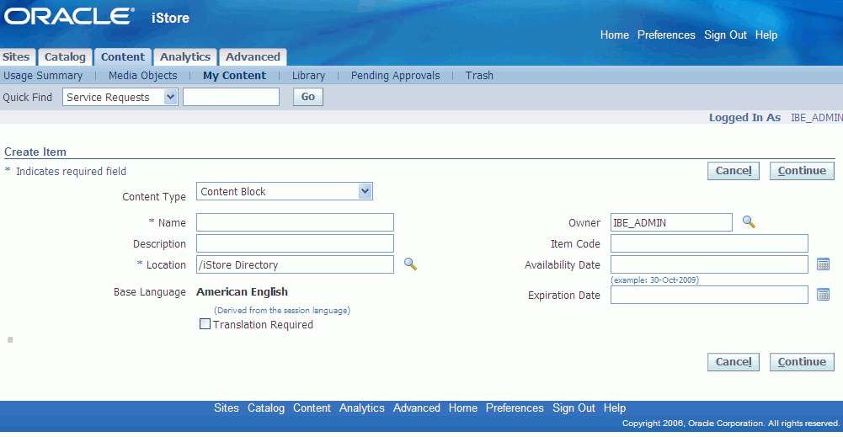This screenshot has width=843, height=437.
Task: Open the Preferences link in header
Action: (666, 35)
